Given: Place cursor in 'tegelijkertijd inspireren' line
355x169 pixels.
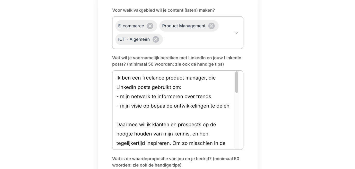Looking at the screenshot, I should pos(171,143).
